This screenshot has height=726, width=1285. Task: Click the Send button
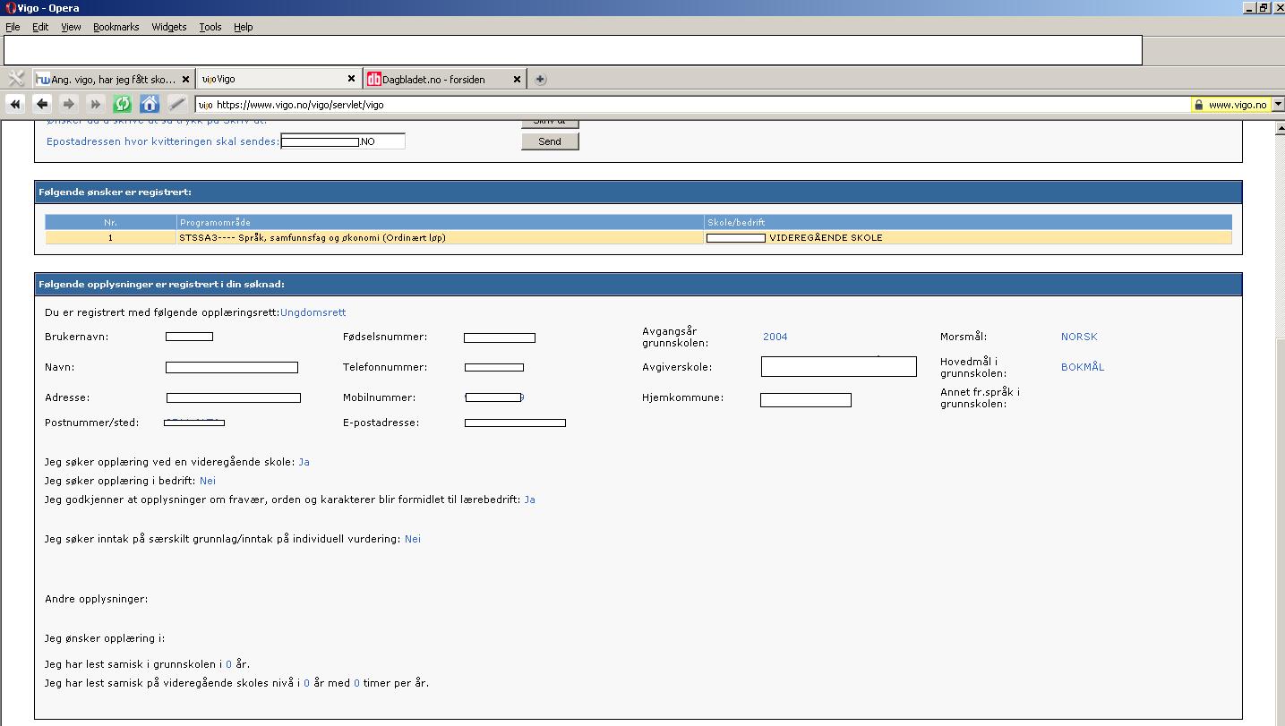[550, 141]
